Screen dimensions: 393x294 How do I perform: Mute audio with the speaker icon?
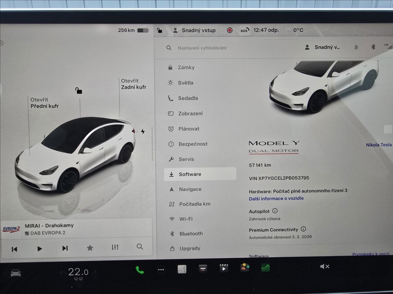pos(324,266)
